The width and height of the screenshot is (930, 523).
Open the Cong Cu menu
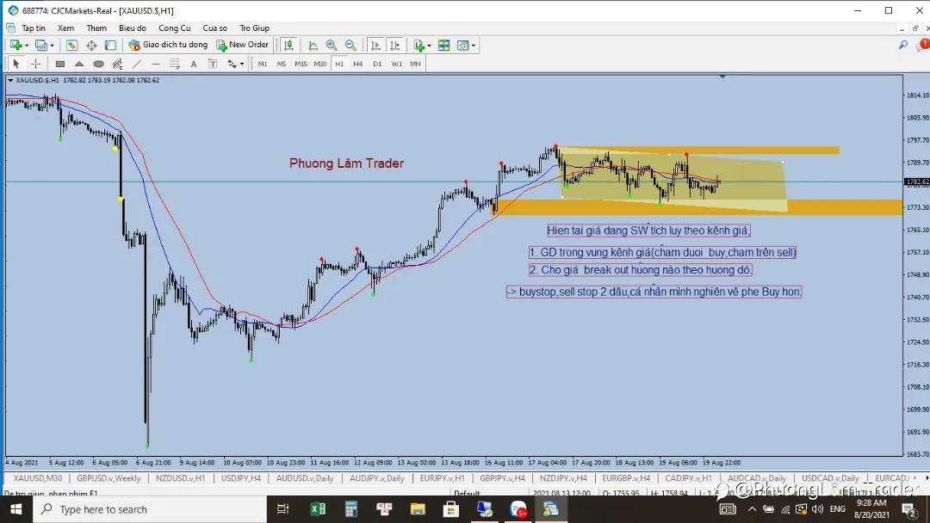[174, 28]
